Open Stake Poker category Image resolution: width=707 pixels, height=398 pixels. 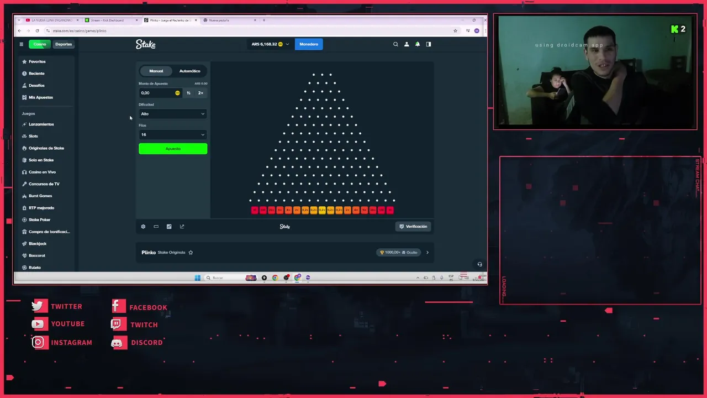click(x=39, y=220)
